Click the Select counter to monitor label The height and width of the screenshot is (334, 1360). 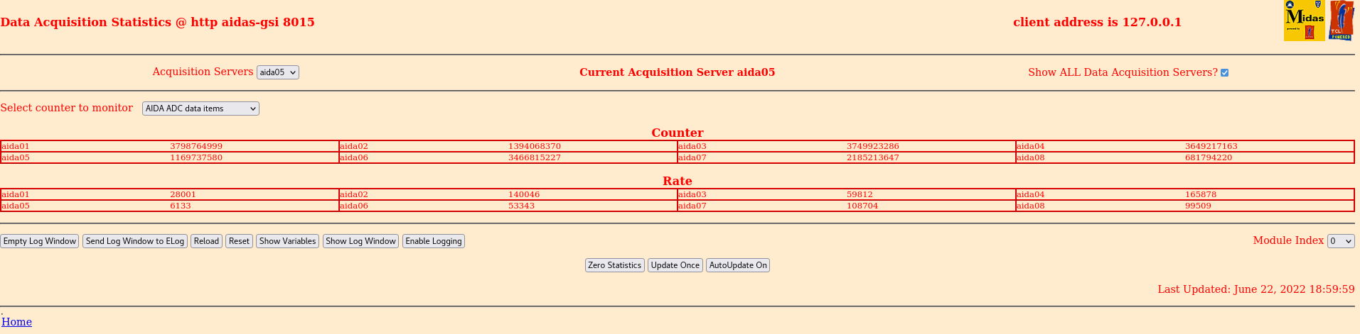pos(67,108)
